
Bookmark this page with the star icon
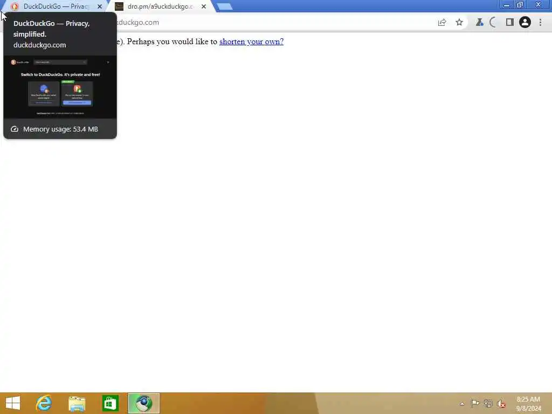click(x=459, y=23)
